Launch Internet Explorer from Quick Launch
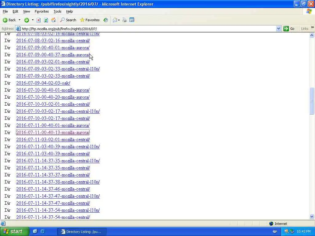Screen dimensions: 315x236 (x=42, y=231)
